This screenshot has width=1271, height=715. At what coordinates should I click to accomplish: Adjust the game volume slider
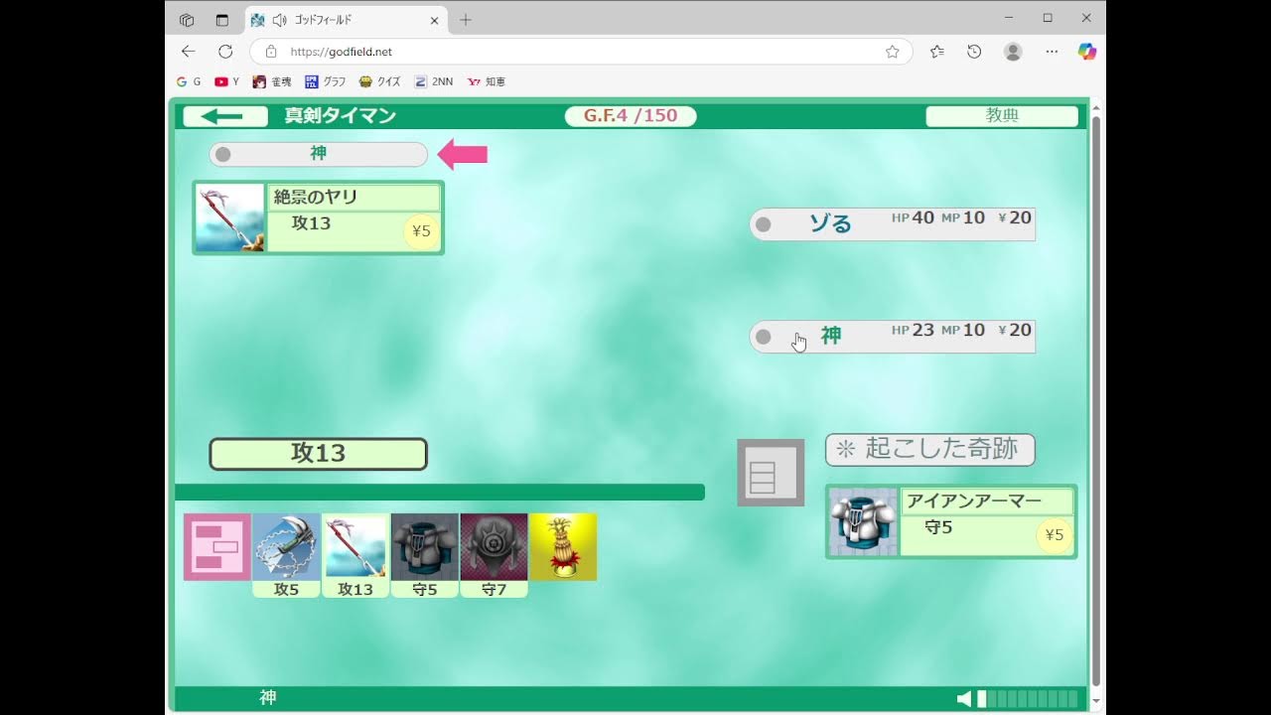1028,699
